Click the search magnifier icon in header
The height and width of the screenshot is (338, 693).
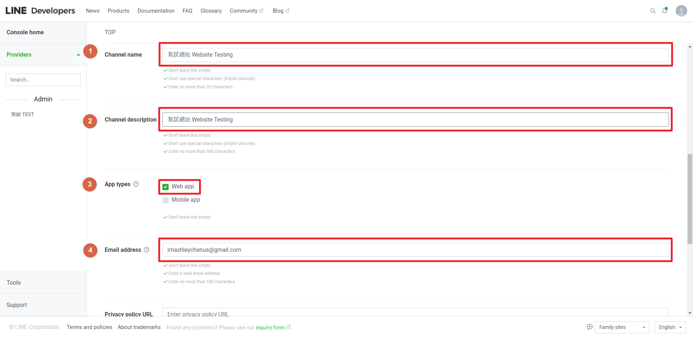[x=653, y=11]
